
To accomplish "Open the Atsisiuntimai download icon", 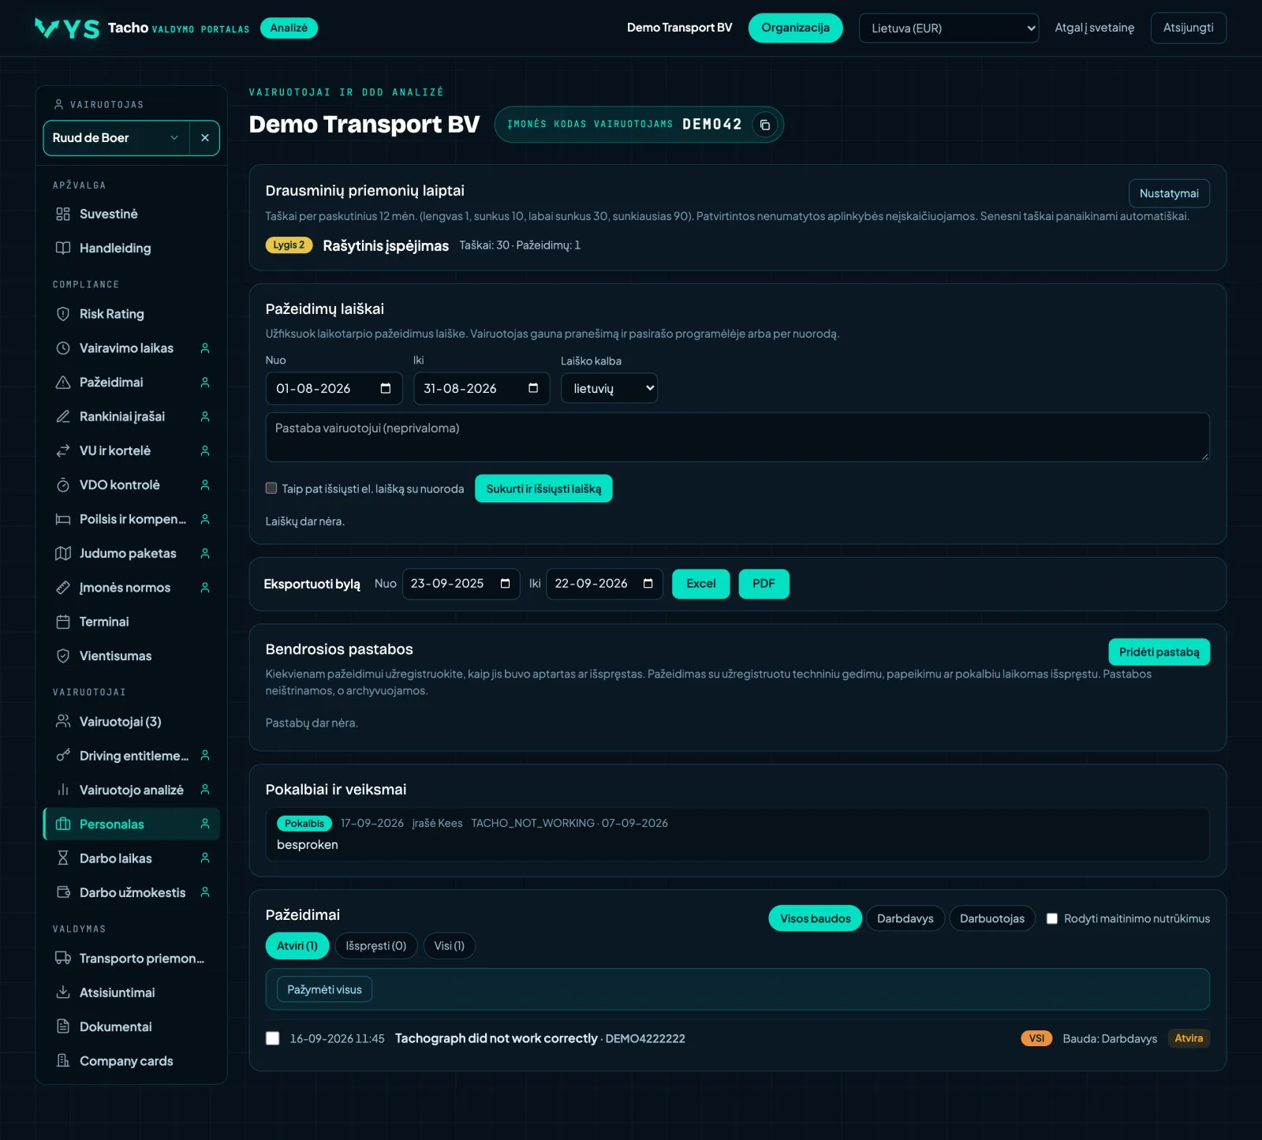I will [x=63, y=992].
